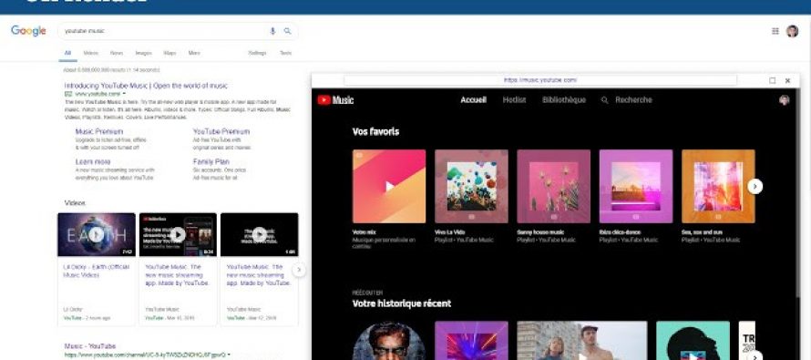This screenshot has height=360, width=811.
Task: Open the Viva La Vida playlist cover
Action: point(471,186)
